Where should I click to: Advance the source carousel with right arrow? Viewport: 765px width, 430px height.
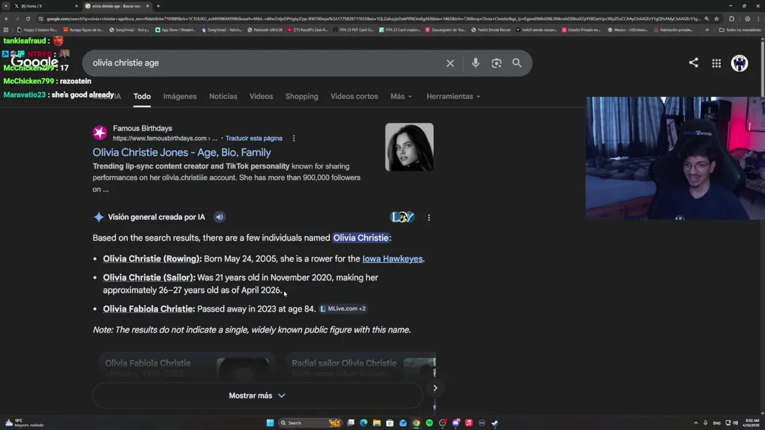[x=435, y=388]
